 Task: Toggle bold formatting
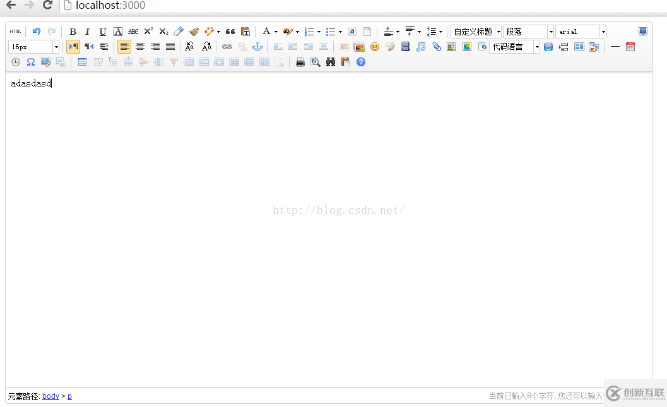[73, 32]
